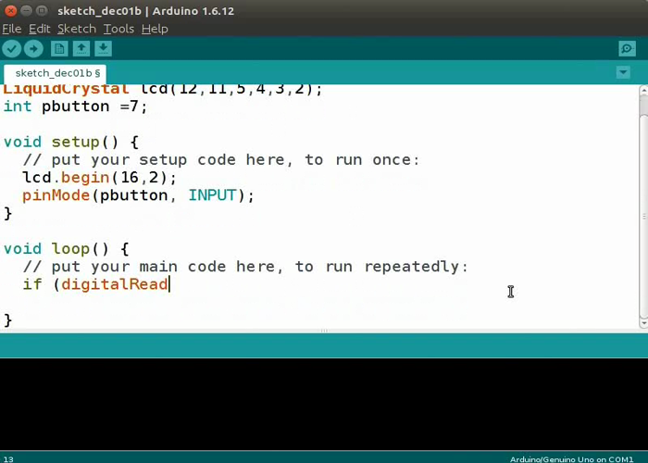
Task: Open the Serial Monitor magnifier icon
Action: 627,48
